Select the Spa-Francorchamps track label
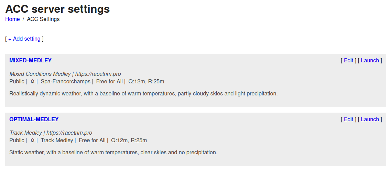 (65, 82)
